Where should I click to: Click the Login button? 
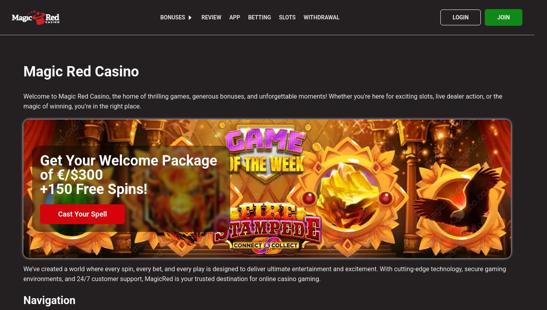pos(461,17)
